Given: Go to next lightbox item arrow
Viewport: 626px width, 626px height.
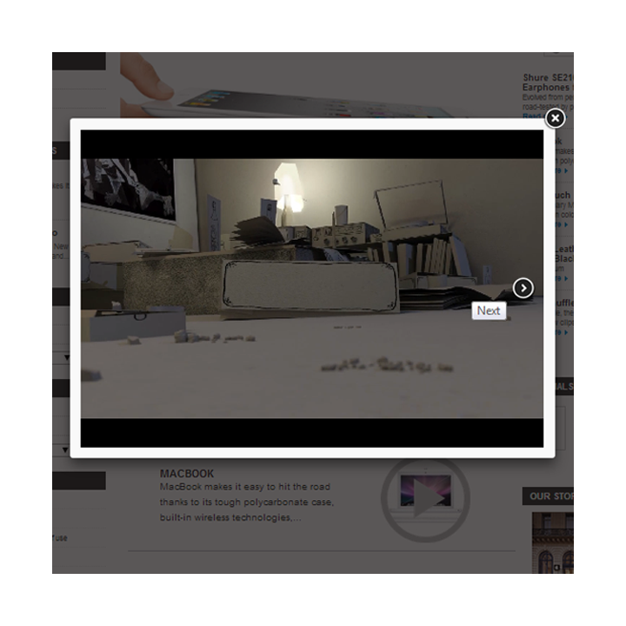Looking at the screenshot, I should 523,289.
